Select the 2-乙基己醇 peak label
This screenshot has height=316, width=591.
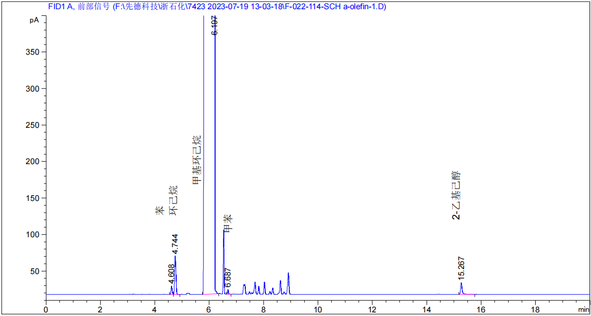[456, 196]
